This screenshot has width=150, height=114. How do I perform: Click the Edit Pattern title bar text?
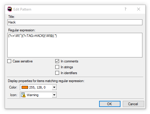click(22, 9)
